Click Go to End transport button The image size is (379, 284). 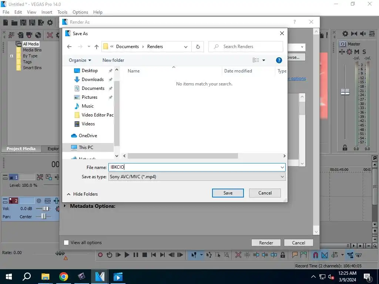click(162, 255)
